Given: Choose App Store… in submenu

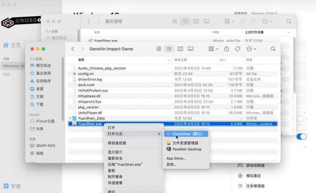Looking at the screenshot, I should [186, 158].
